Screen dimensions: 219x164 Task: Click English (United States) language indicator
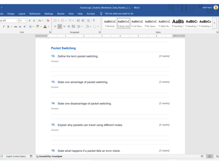pyautogui.click(x=16, y=156)
